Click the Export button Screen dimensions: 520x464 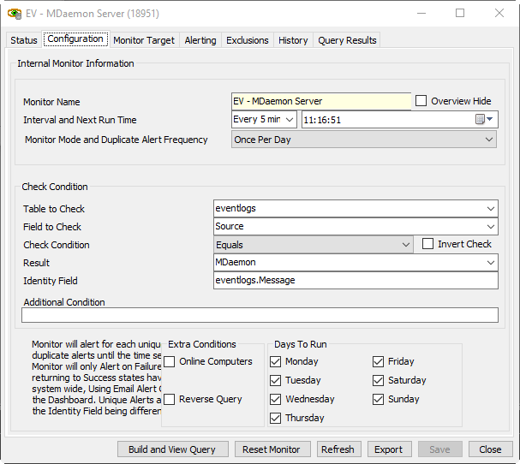(x=389, y=449)
